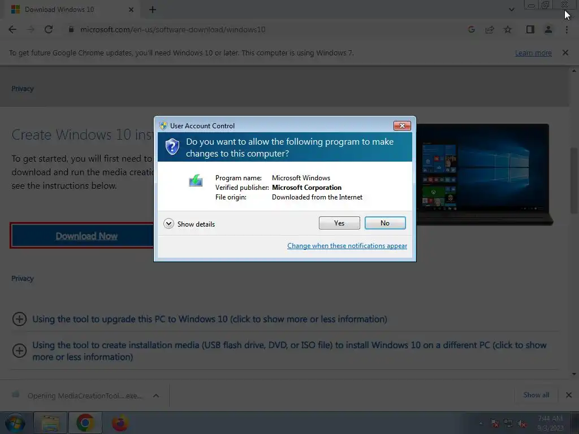
Task: Go back with Chrome's back arrow
Action: 12,29
